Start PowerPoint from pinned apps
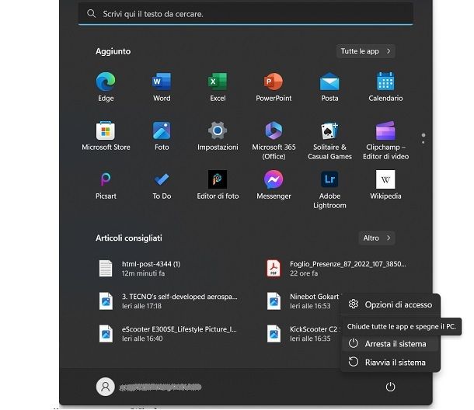 click(x=274, y=87)
